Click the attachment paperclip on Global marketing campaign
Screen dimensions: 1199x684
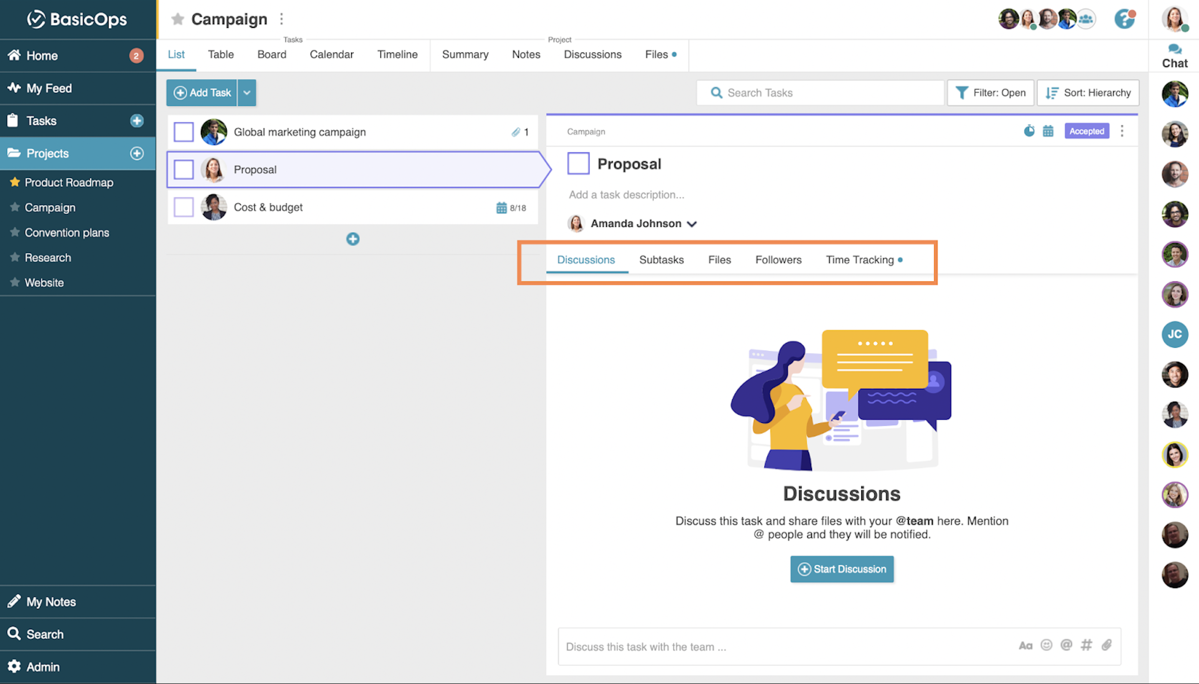516,133
